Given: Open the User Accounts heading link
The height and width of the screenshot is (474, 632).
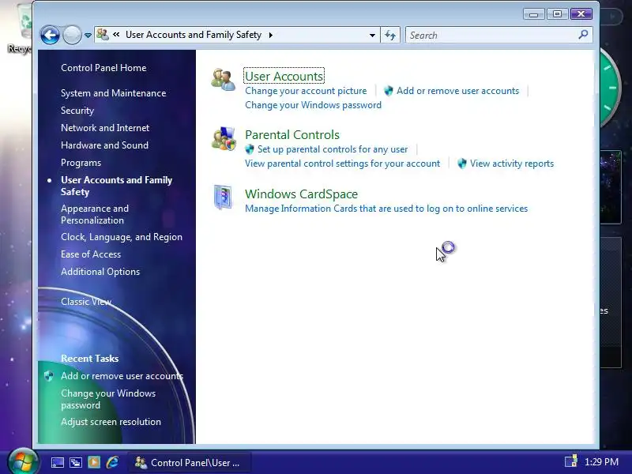Looking at the screenshot, I should click(284, 76).
